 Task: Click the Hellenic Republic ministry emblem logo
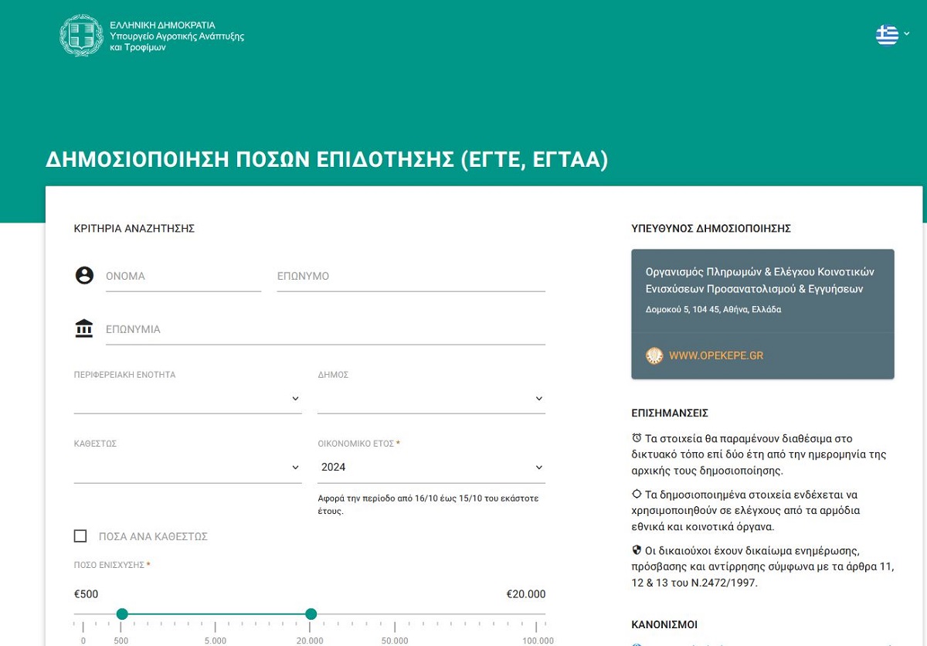click(x=81, y=36)
